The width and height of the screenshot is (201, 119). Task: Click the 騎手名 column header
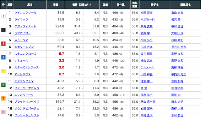point(155,5)
